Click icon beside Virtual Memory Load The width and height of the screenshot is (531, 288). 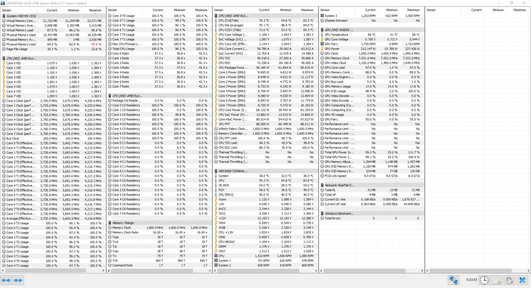coord(4,30)
